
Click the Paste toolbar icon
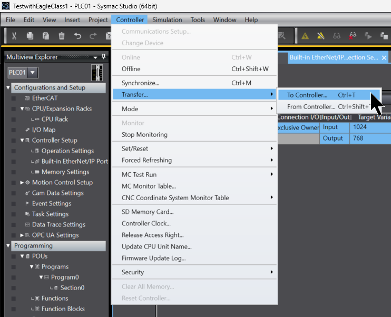(46, 36)
